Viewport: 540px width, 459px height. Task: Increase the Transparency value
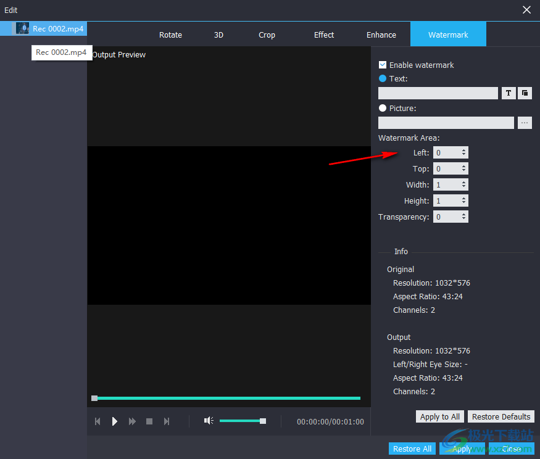pyautogui.click(x=463, y=214)
